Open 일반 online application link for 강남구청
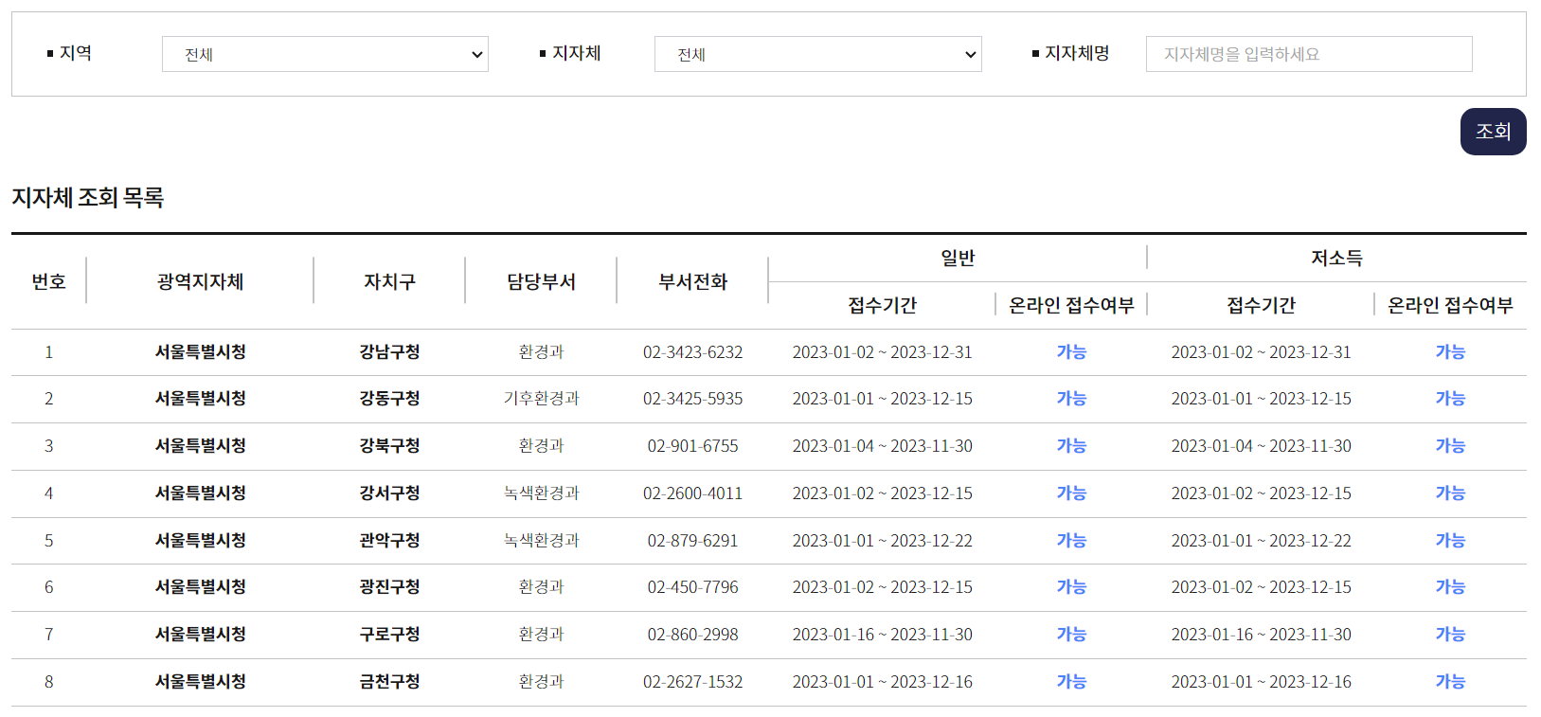 click(x=1071, y=352)
